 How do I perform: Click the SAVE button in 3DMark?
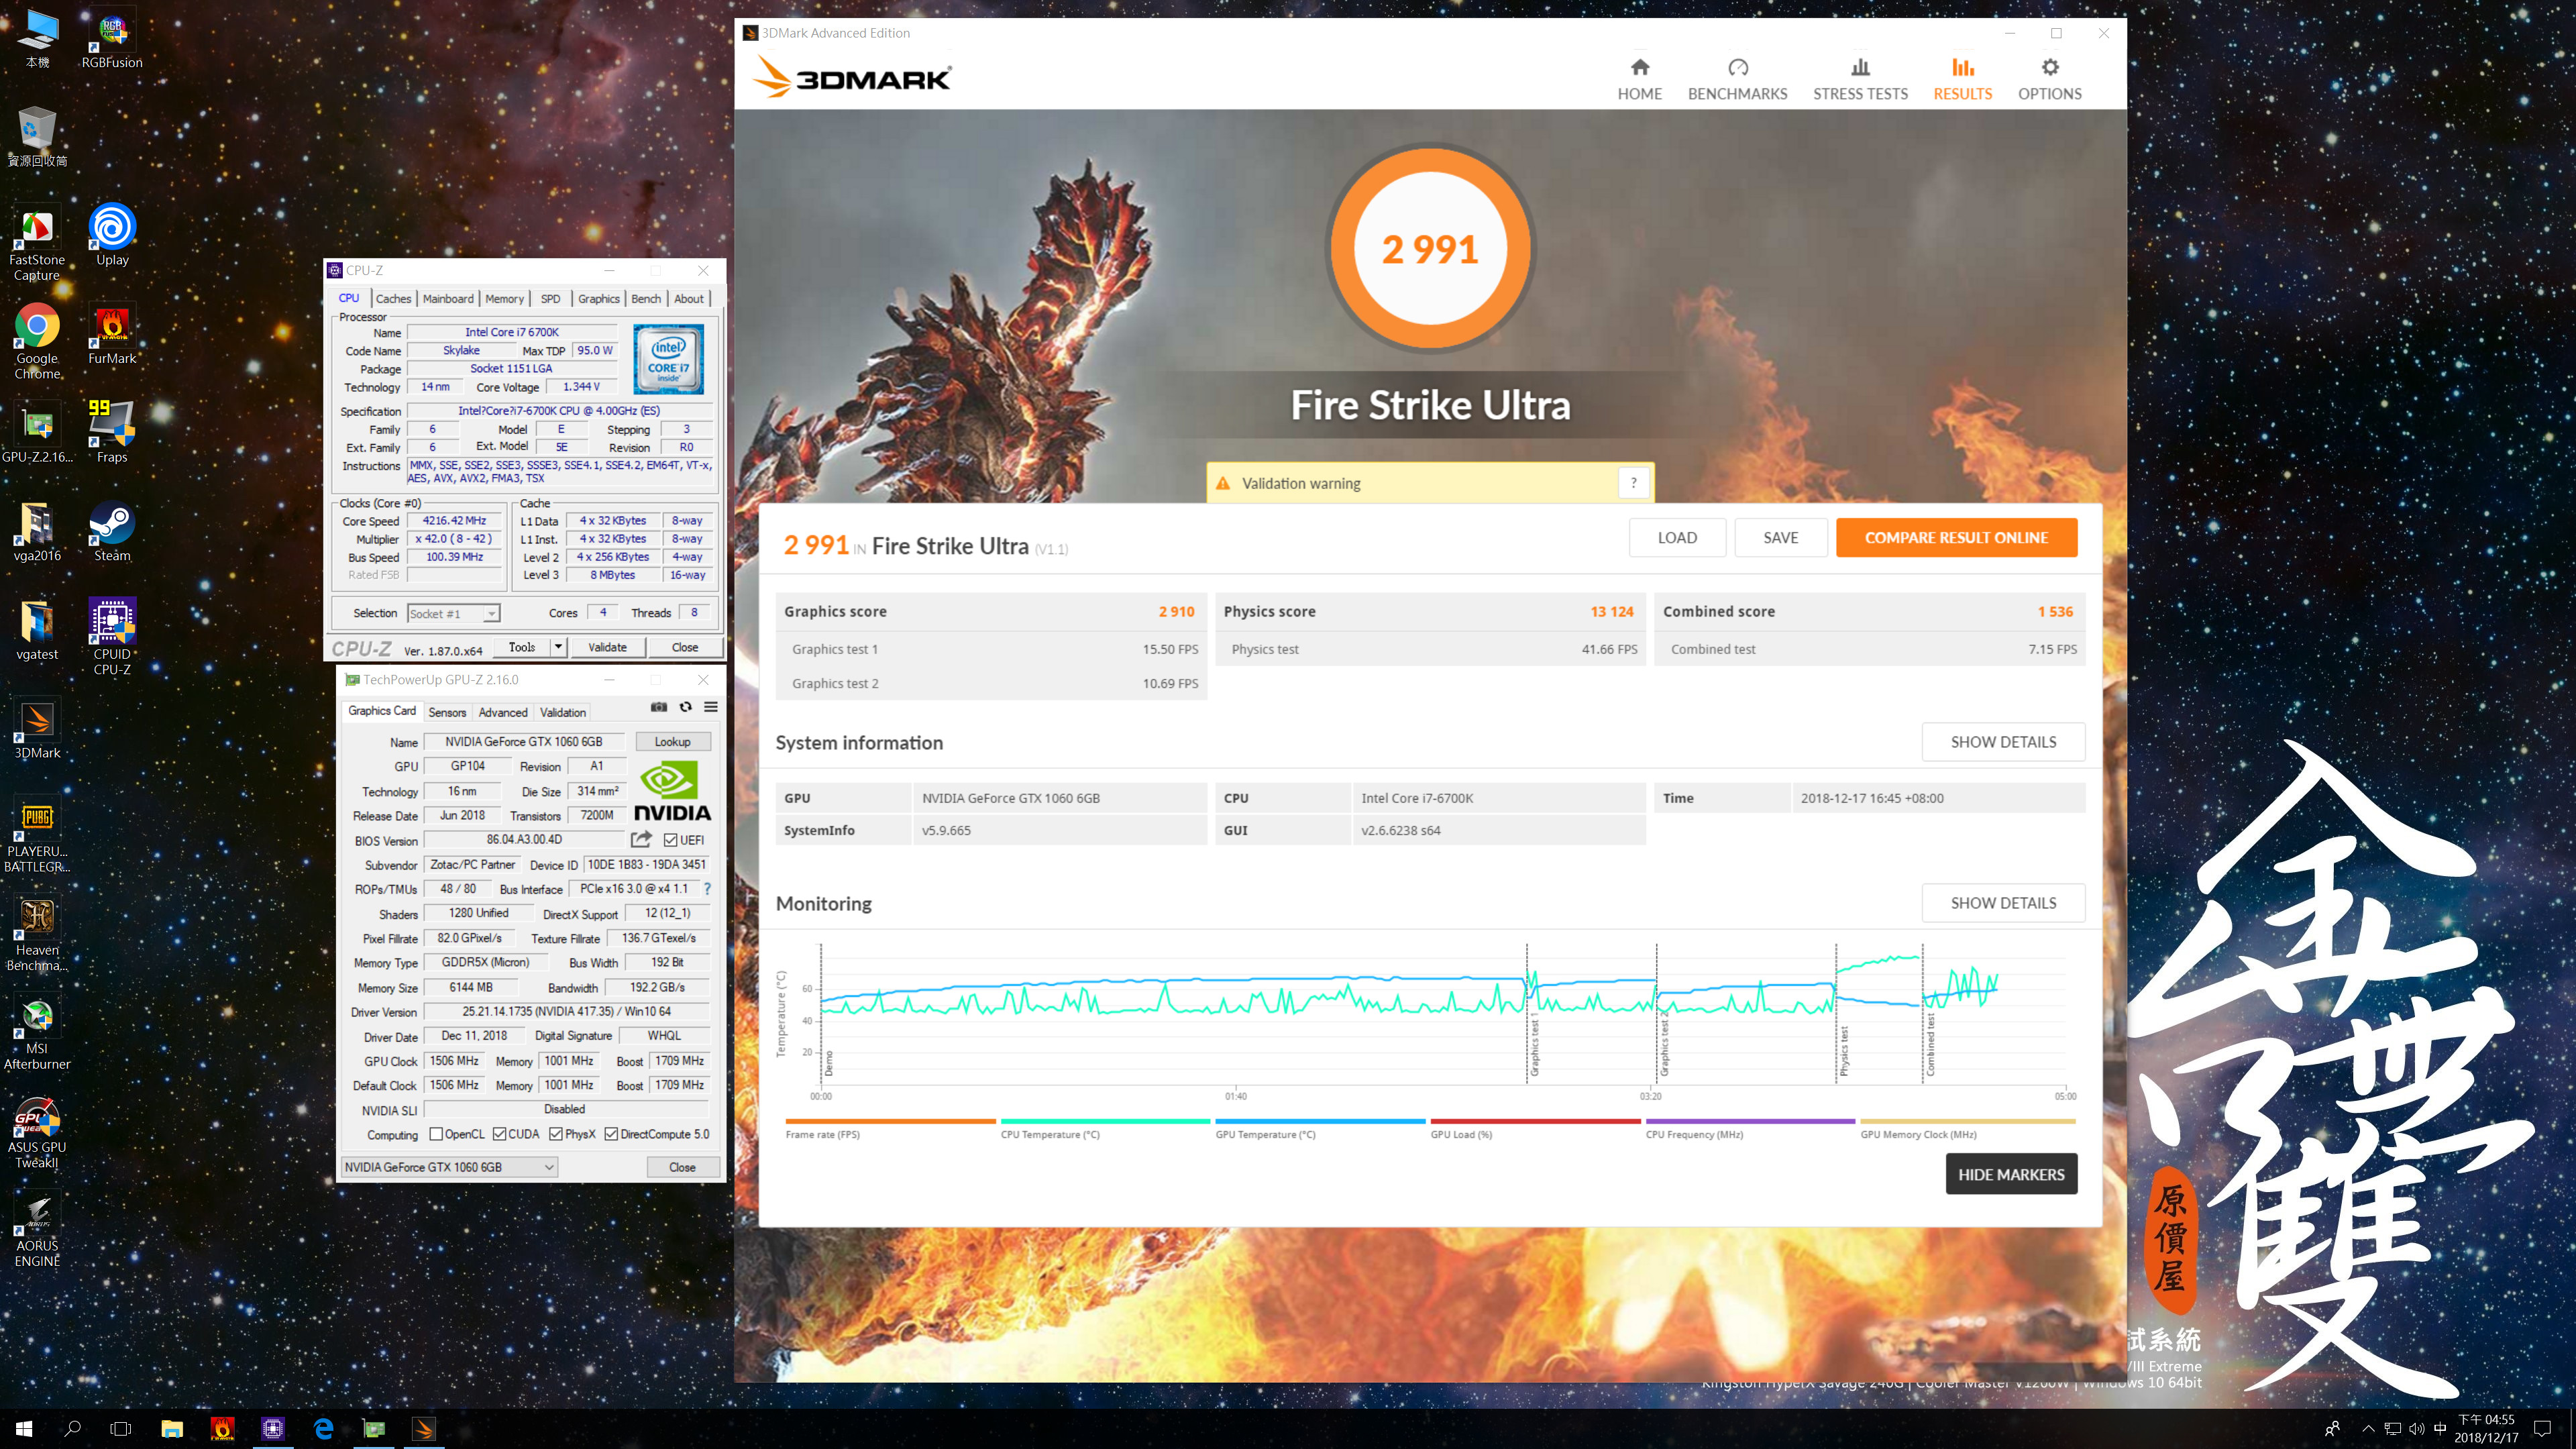tap(1780, 537)
